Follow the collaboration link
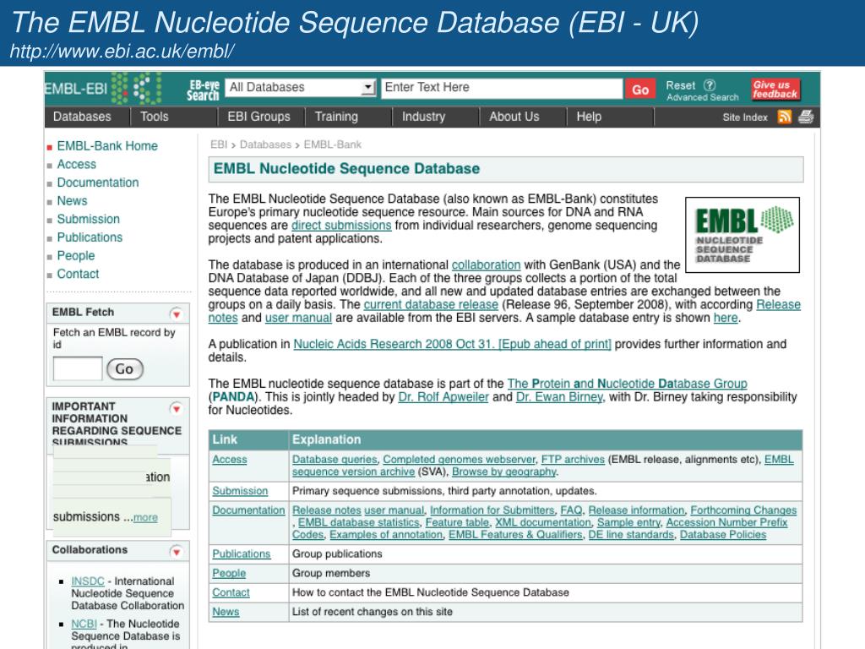The width and height of the screenshot is (865, 649). point(486,265)
